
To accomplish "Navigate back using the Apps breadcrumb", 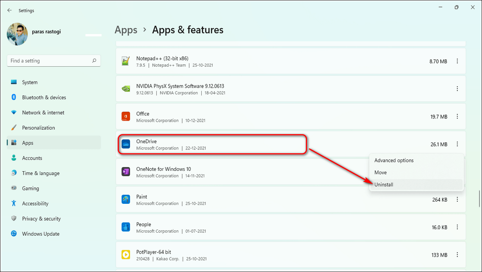I will [126, 30].
